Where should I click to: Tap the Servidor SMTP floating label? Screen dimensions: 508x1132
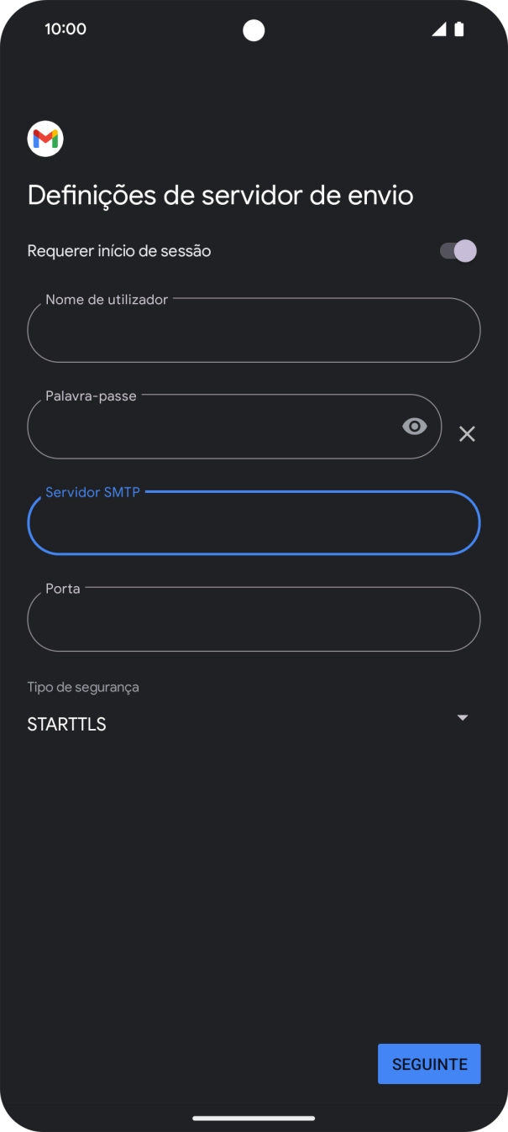point(92,492)
